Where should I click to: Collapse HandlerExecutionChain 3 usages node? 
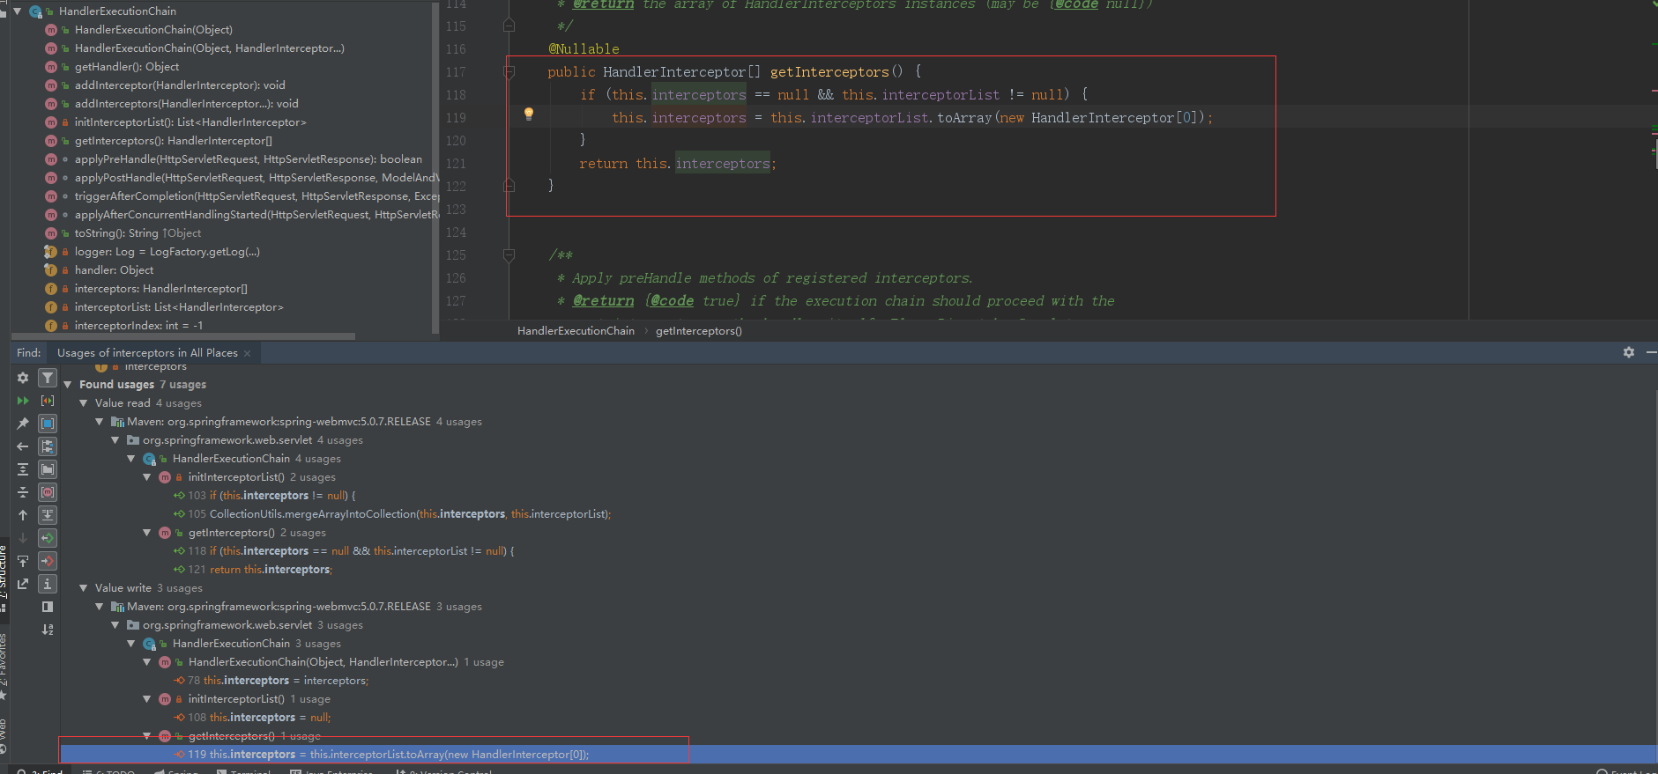[131, 644]
